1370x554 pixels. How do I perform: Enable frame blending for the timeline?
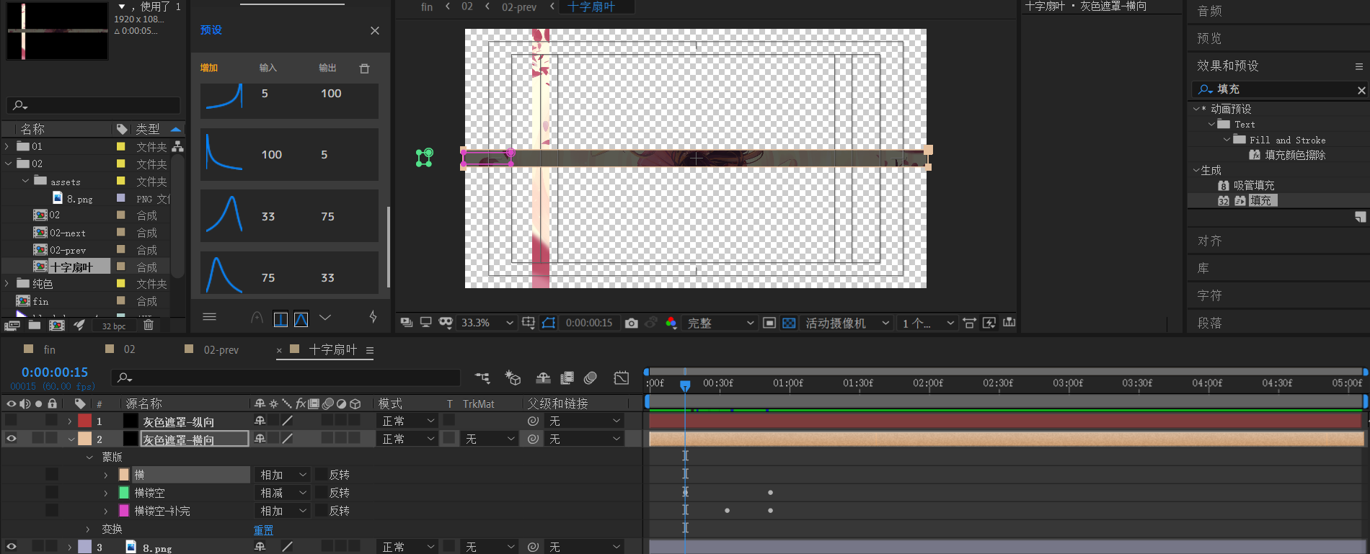click(x=567, y=377)
